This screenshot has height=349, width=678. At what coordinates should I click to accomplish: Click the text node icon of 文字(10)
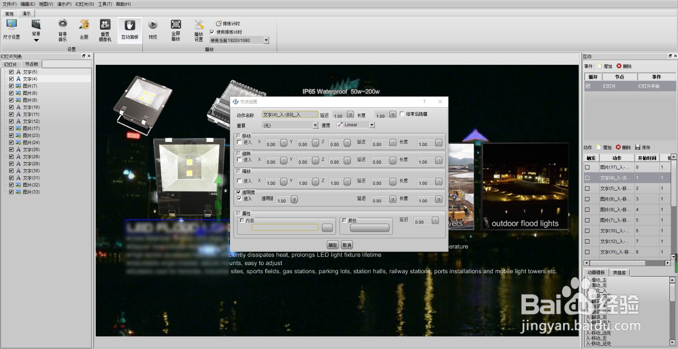pos(18,107)
